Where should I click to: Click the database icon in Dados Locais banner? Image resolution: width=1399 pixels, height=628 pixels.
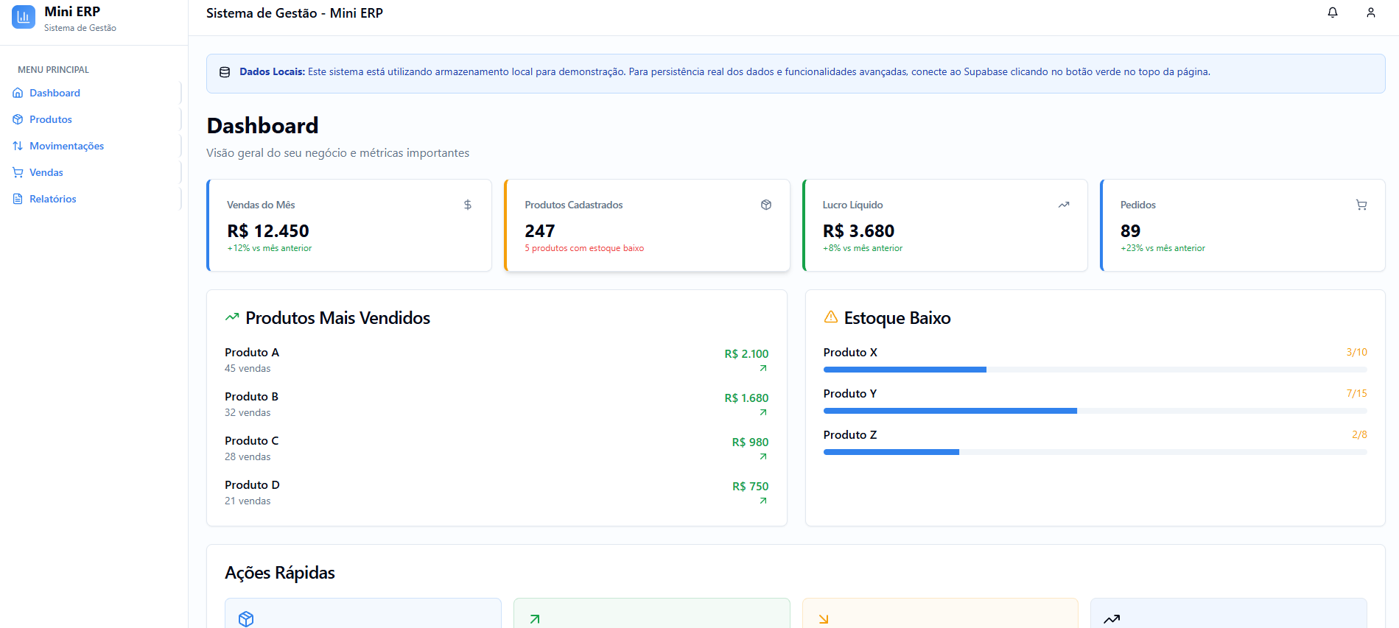click(225, 72)
